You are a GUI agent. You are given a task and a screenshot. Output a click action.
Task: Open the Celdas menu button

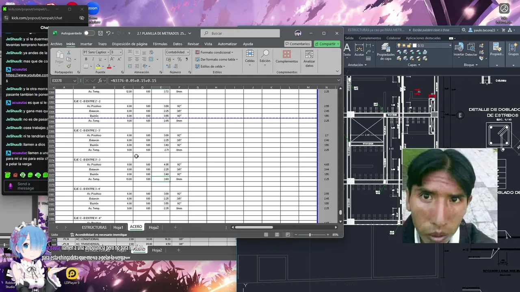point(250,57)
